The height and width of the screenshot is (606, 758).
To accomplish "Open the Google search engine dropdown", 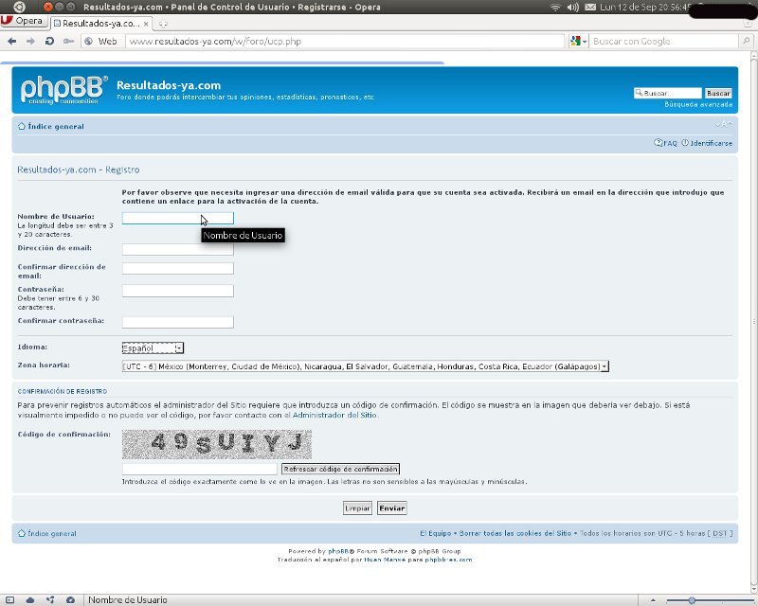I will point(579,41).
